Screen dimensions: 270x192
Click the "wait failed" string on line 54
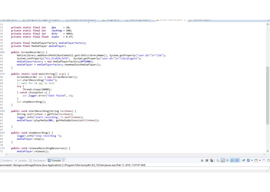pyautogui.click(x=56, y=96)
